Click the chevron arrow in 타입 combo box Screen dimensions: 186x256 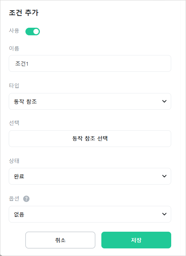coord(164,101)
